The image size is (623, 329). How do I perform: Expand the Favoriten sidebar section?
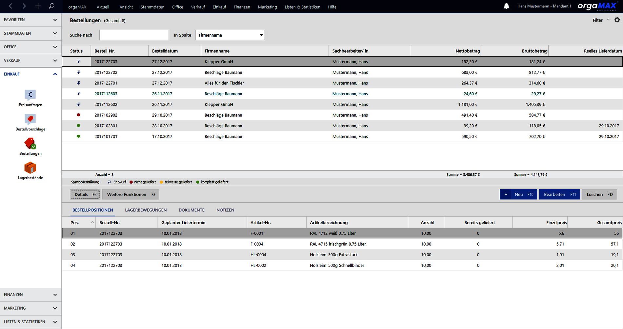click(30, 20)
